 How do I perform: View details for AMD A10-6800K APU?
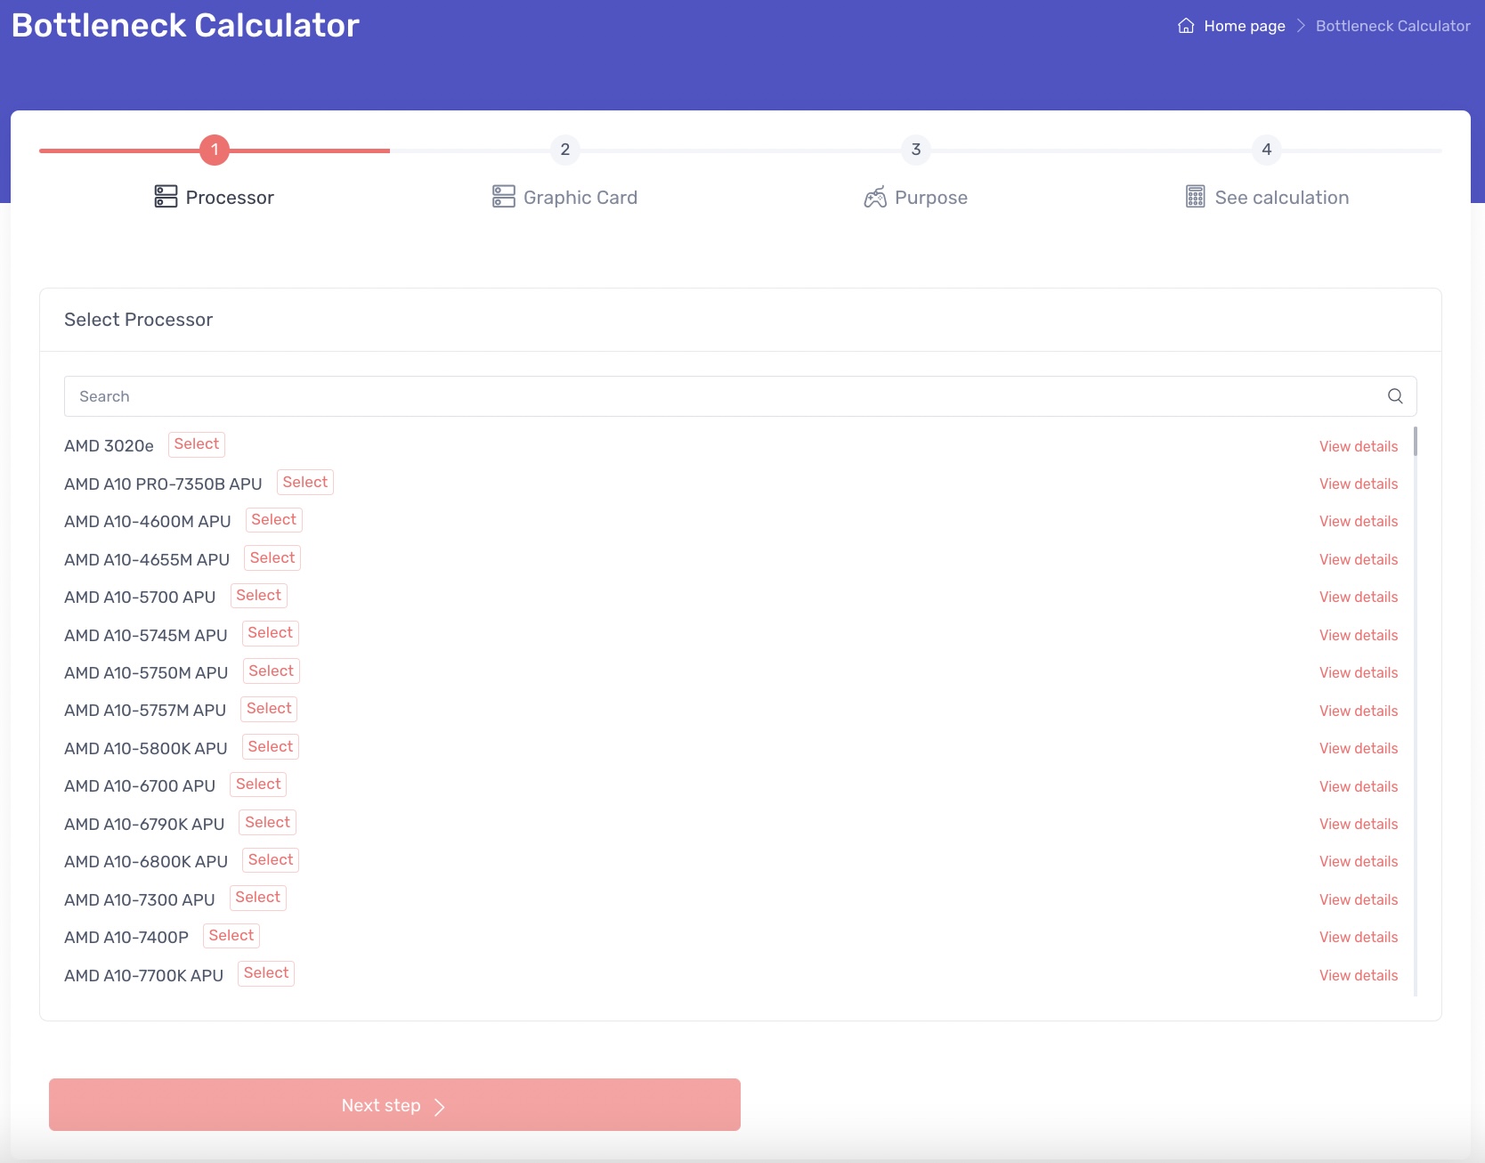(1359, 861)
